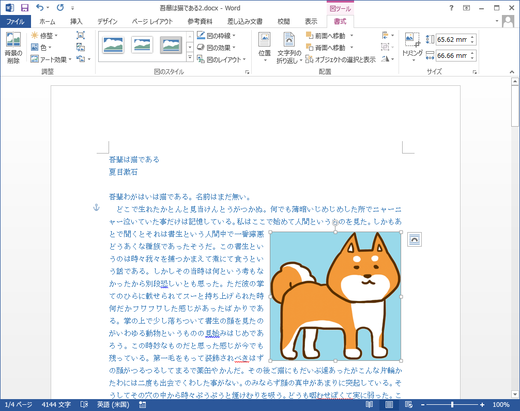Viewport: 520px width, 411px height.
Task: Open アート効果 (Artistic Effects) menu
Action: [51, 59]
